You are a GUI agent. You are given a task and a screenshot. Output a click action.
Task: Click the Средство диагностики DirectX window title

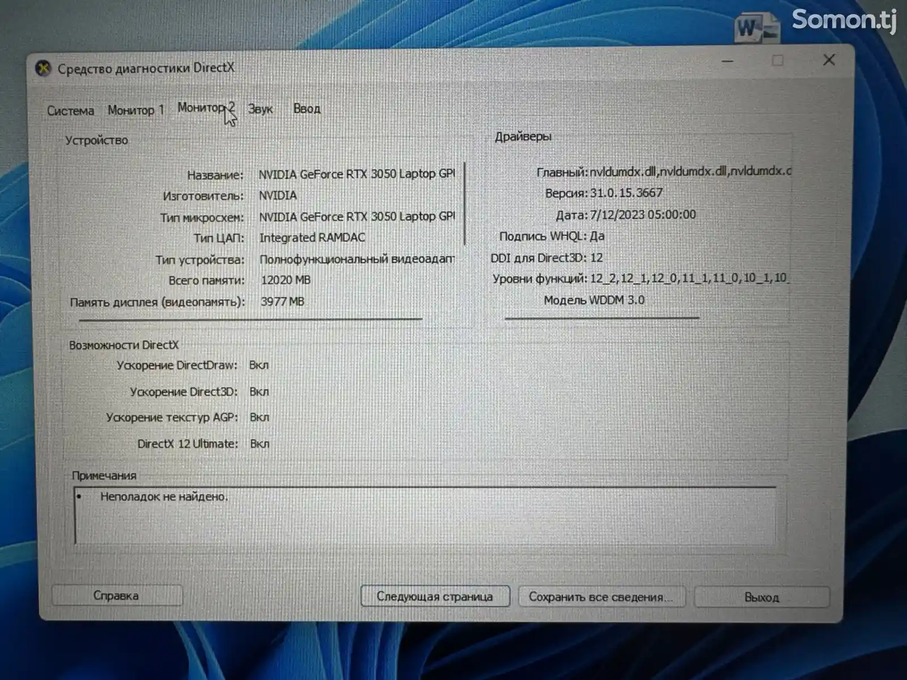(x=146, y=68)
